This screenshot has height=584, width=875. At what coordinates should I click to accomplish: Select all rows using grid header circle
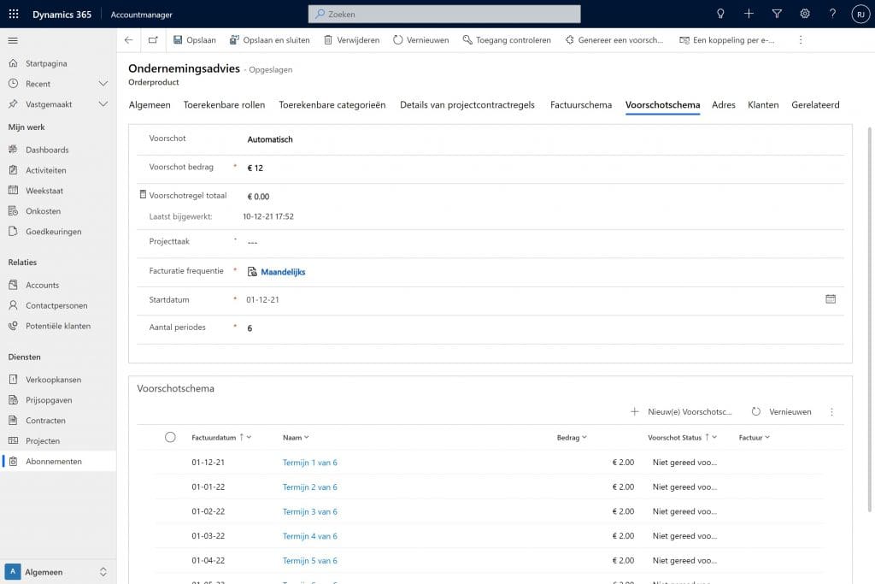point(170,437)
